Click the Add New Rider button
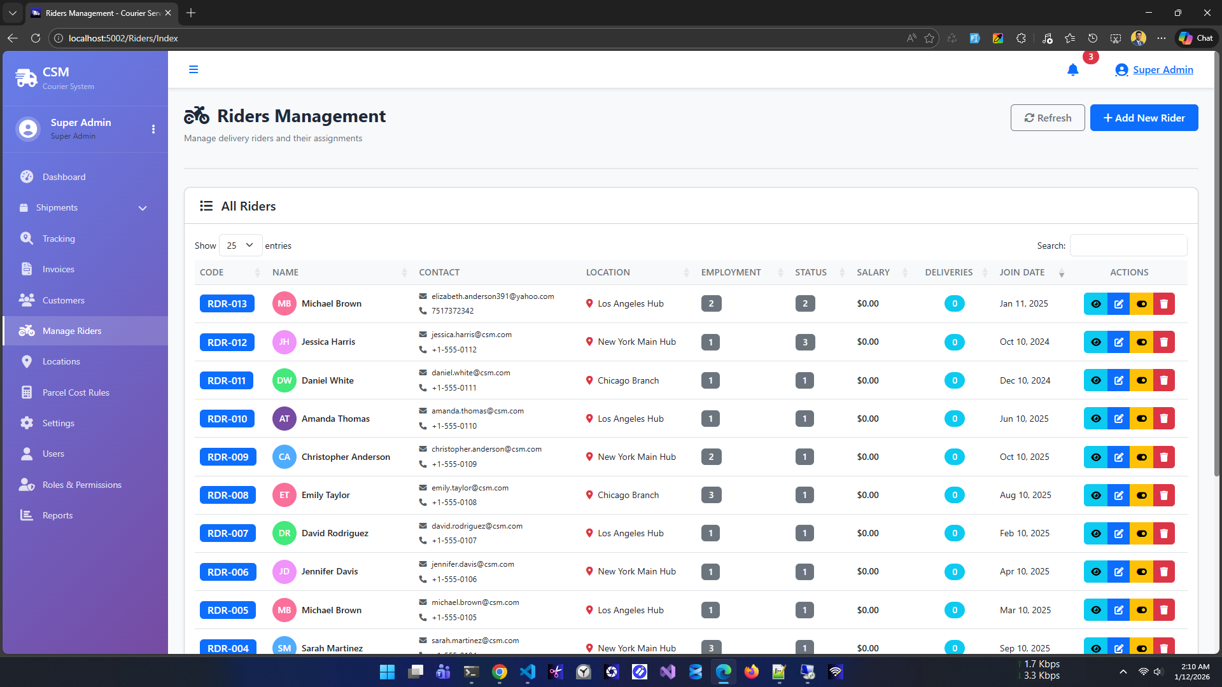The image size is (1222, 687). pyautogui.click(x=1144, y=118)
